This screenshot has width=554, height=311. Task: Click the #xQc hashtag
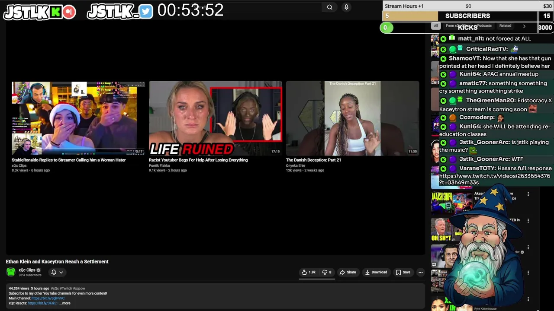point(55,288)
